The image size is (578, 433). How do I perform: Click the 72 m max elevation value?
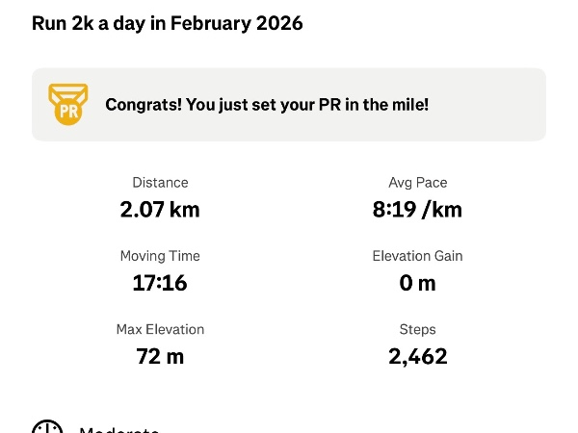[160, 356]
